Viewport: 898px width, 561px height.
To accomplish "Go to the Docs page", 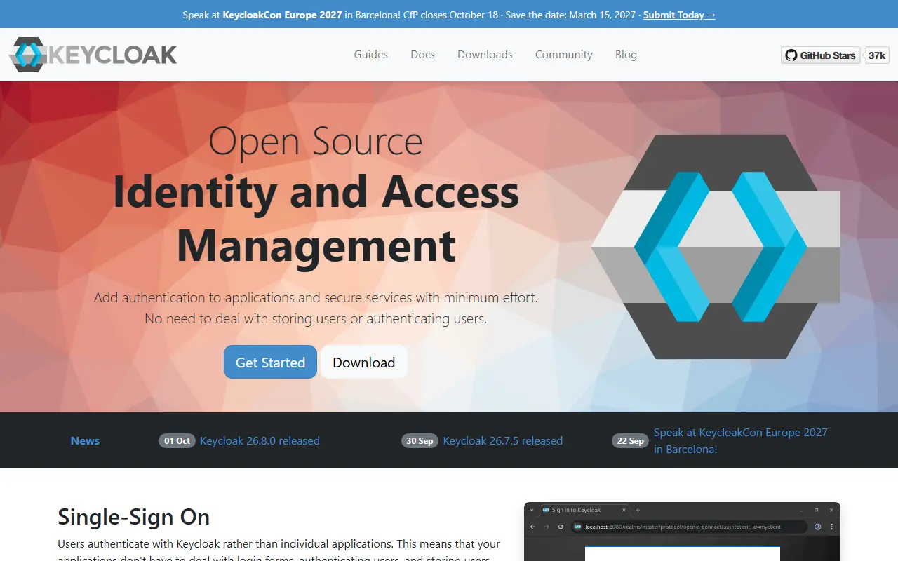I will pyautogui.click(x=423, y=55).
